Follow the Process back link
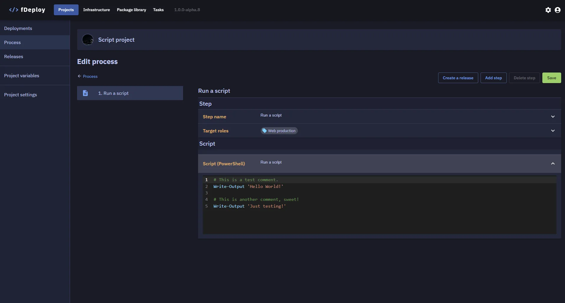The width and height of the screenshot is (565, 303). pyautogui.click(x=90, y=76)
